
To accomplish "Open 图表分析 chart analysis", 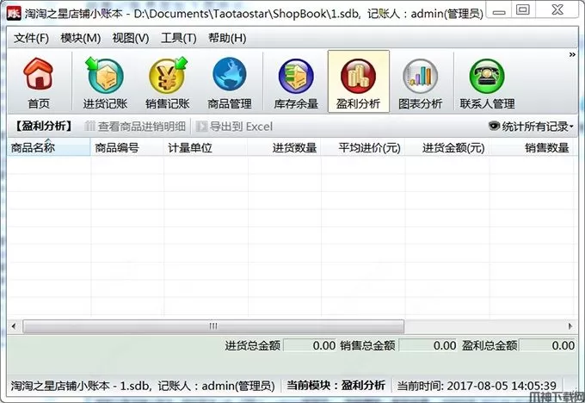I will 420,83.
